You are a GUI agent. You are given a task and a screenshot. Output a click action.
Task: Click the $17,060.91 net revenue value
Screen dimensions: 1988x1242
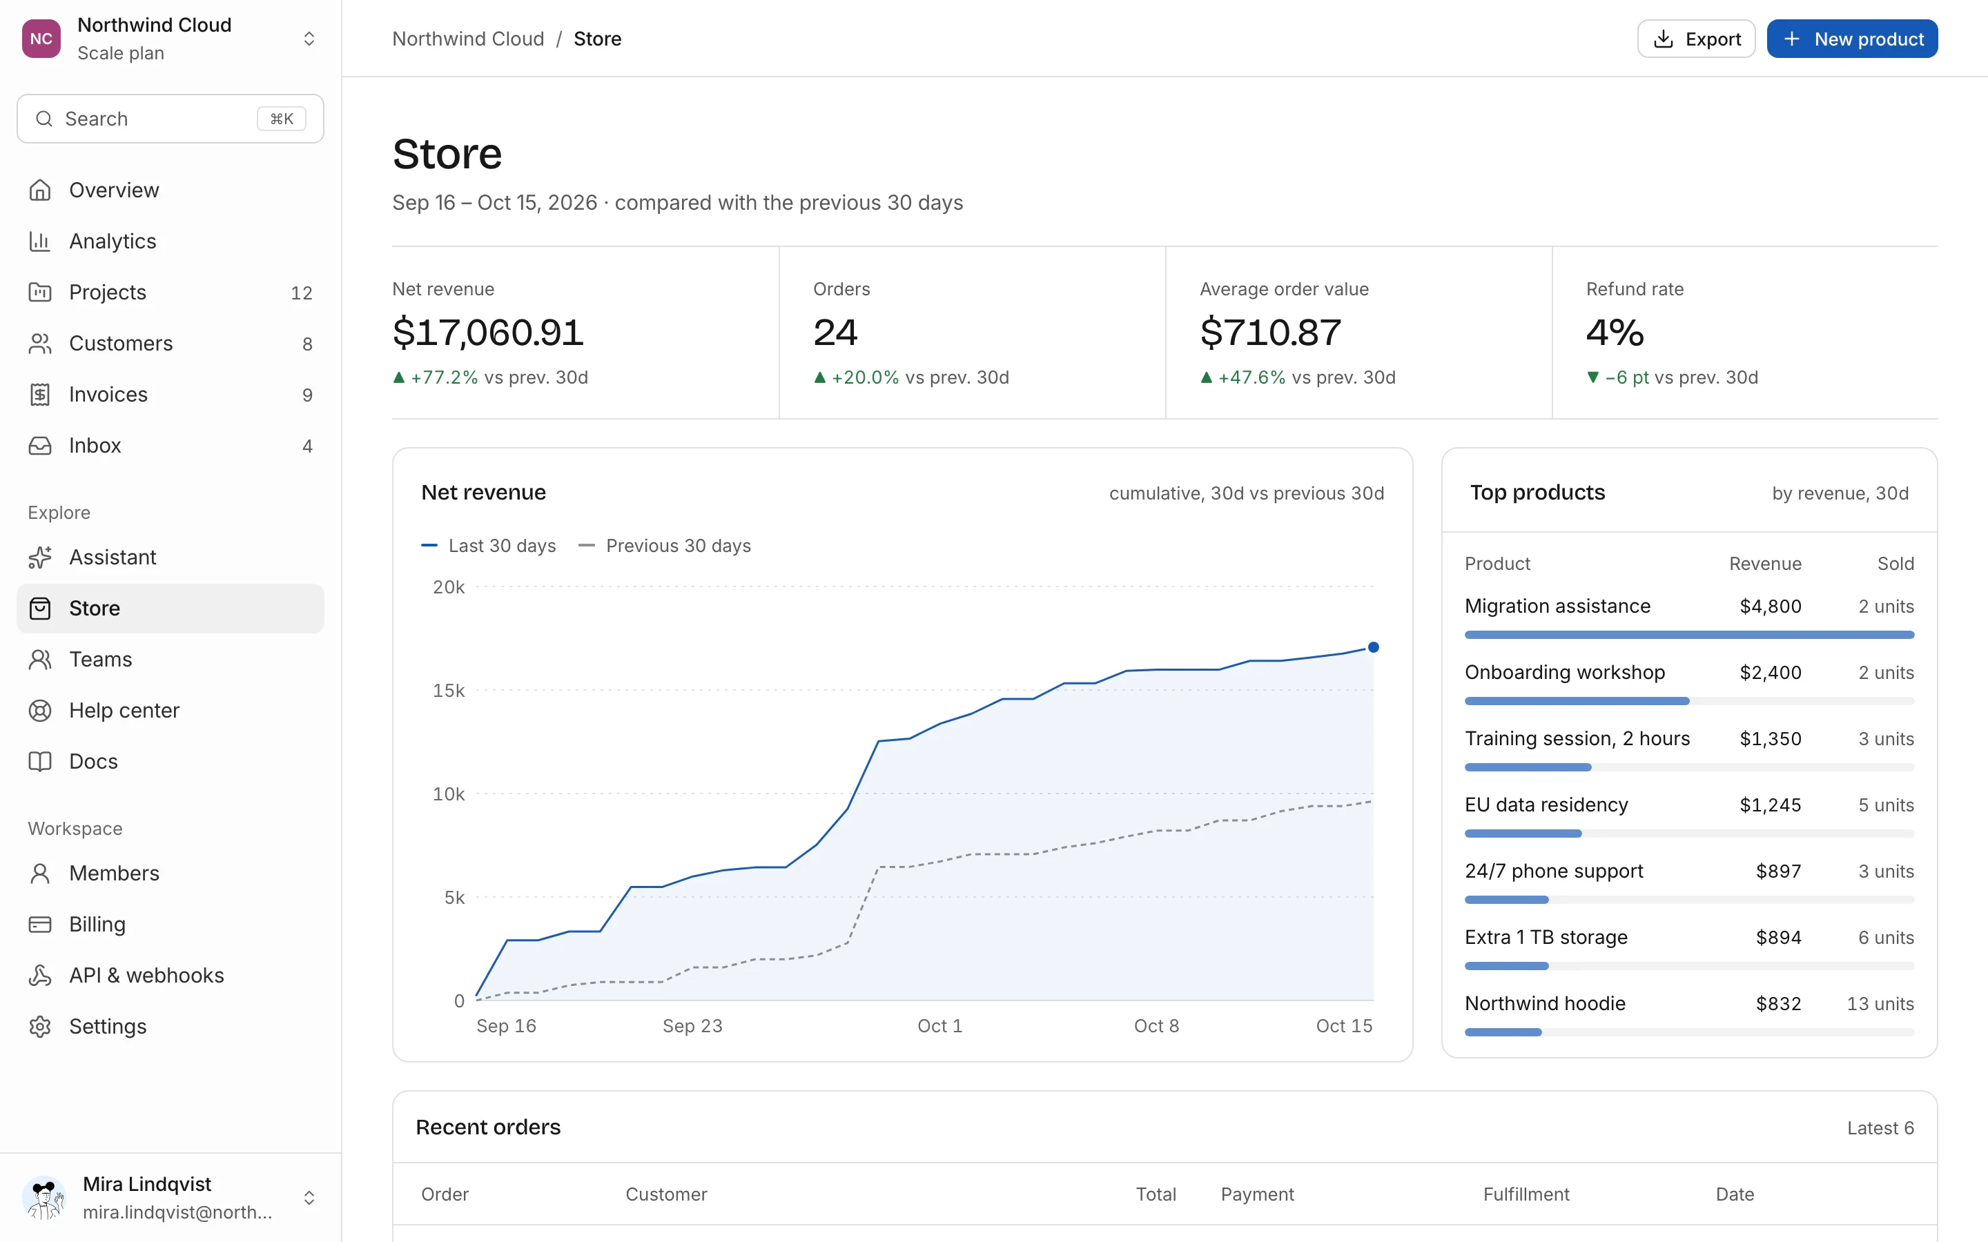[x=488, y=333]
